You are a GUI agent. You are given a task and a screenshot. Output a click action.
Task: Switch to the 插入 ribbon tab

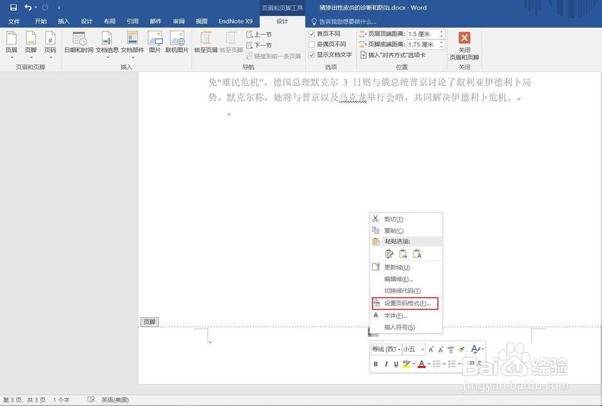click(x=64, y=22)
